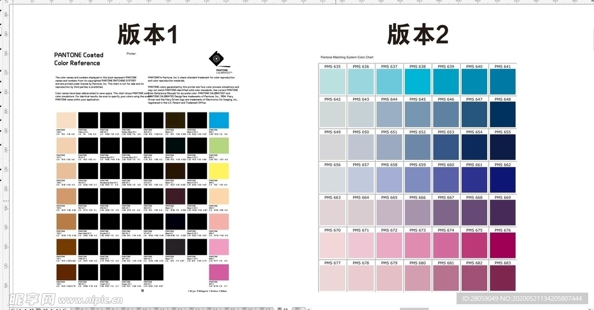Pick the PANTONE 802 C green swatch
Image resolution: width=594 pixels, height=310 pixels.
pyautogui.click(x=219, y=145)
